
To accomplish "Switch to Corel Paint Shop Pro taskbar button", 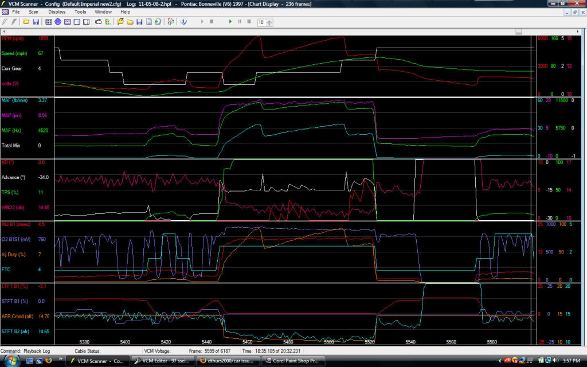I will (x=293, y=361).
